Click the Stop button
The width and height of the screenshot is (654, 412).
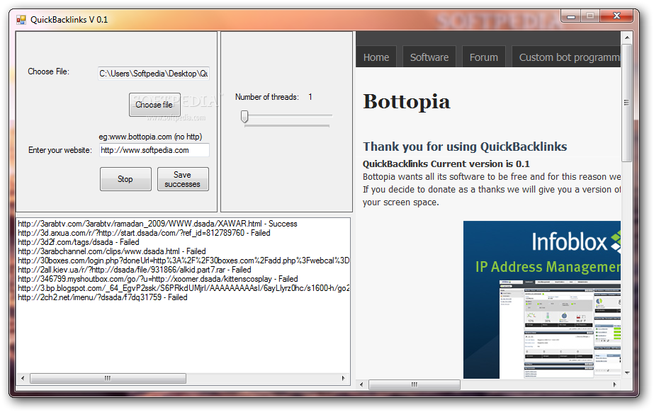click(125, 179)
